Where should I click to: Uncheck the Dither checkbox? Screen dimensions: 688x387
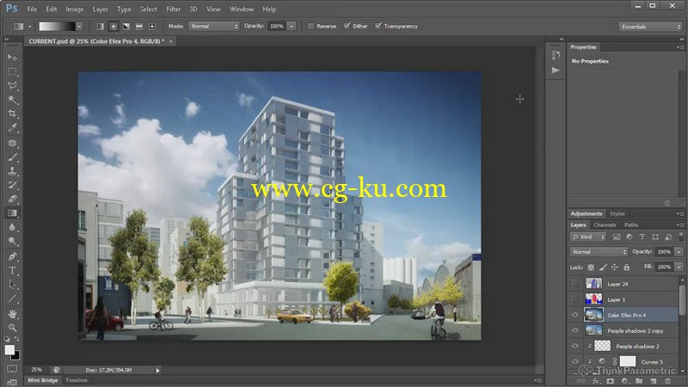[x=347, y=26]
